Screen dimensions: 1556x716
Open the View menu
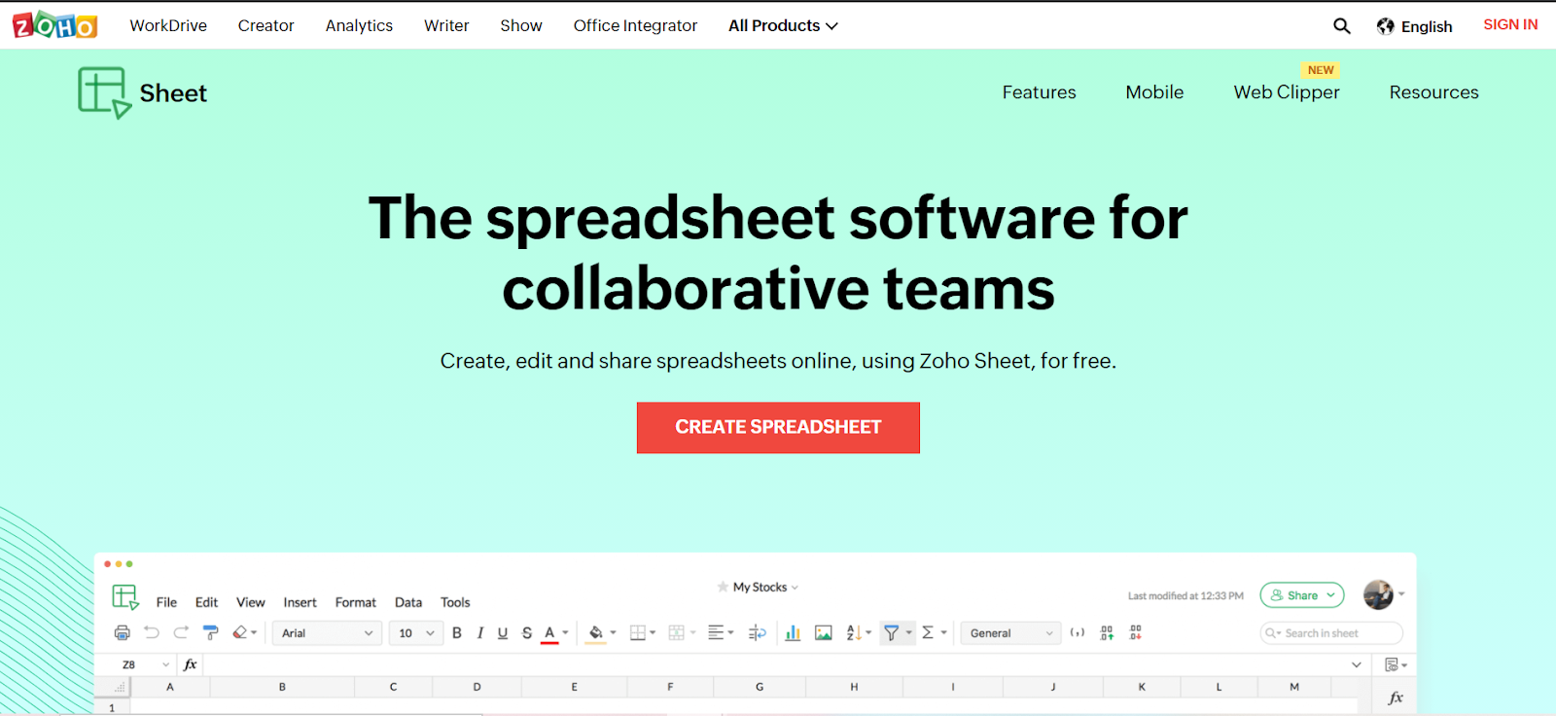pyautogui.click(x=251, y=603)
